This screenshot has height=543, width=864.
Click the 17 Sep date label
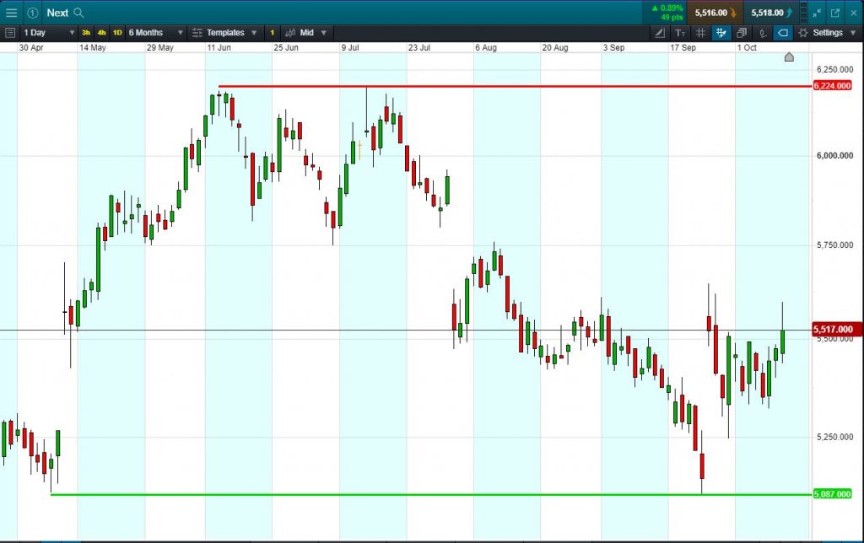[683, 47]
